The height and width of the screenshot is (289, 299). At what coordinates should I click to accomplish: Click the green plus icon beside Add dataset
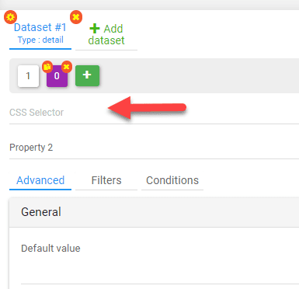[95, 29]
